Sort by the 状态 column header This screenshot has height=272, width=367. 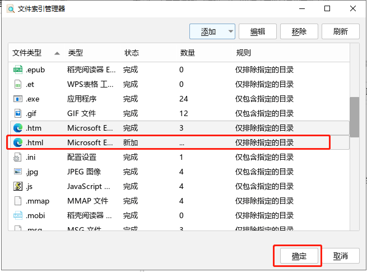click(148, 53)
